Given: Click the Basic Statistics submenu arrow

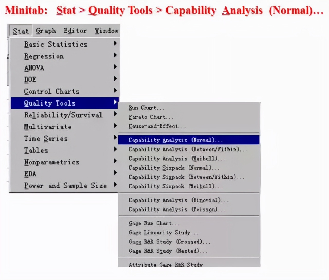Looking at the screenshot, I should coord(115,43).
